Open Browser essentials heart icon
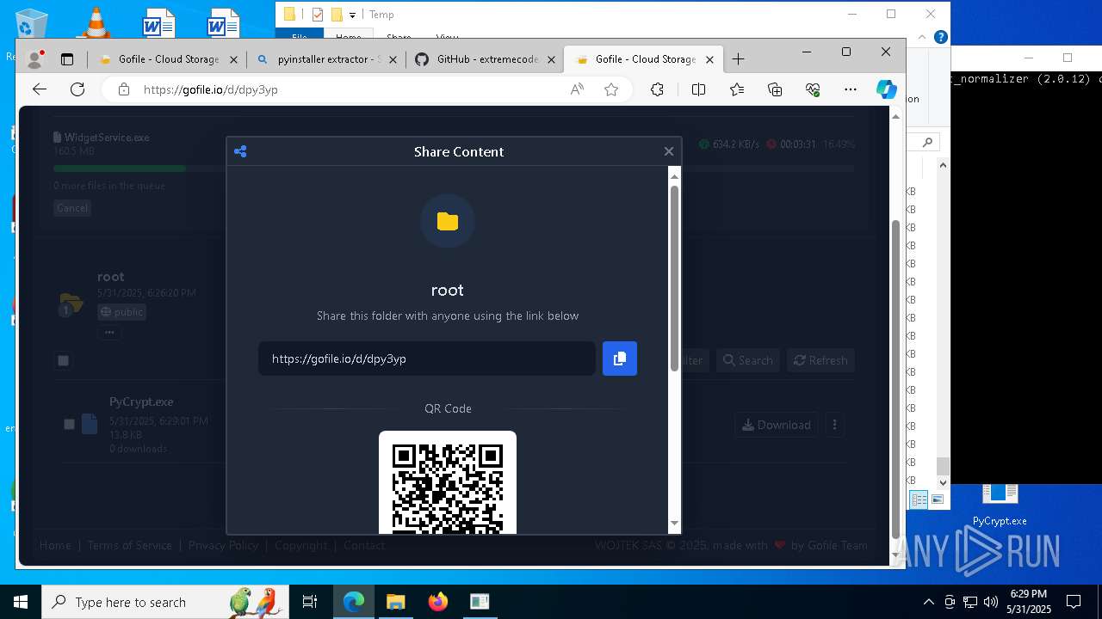1102x619 pixels. point(813,89)
